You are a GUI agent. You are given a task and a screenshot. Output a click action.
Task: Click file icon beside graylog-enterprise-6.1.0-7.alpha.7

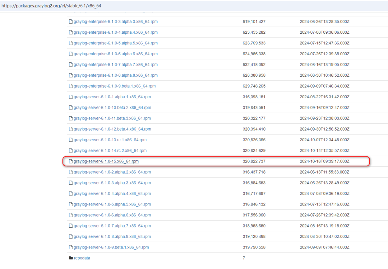click(71, 65)
